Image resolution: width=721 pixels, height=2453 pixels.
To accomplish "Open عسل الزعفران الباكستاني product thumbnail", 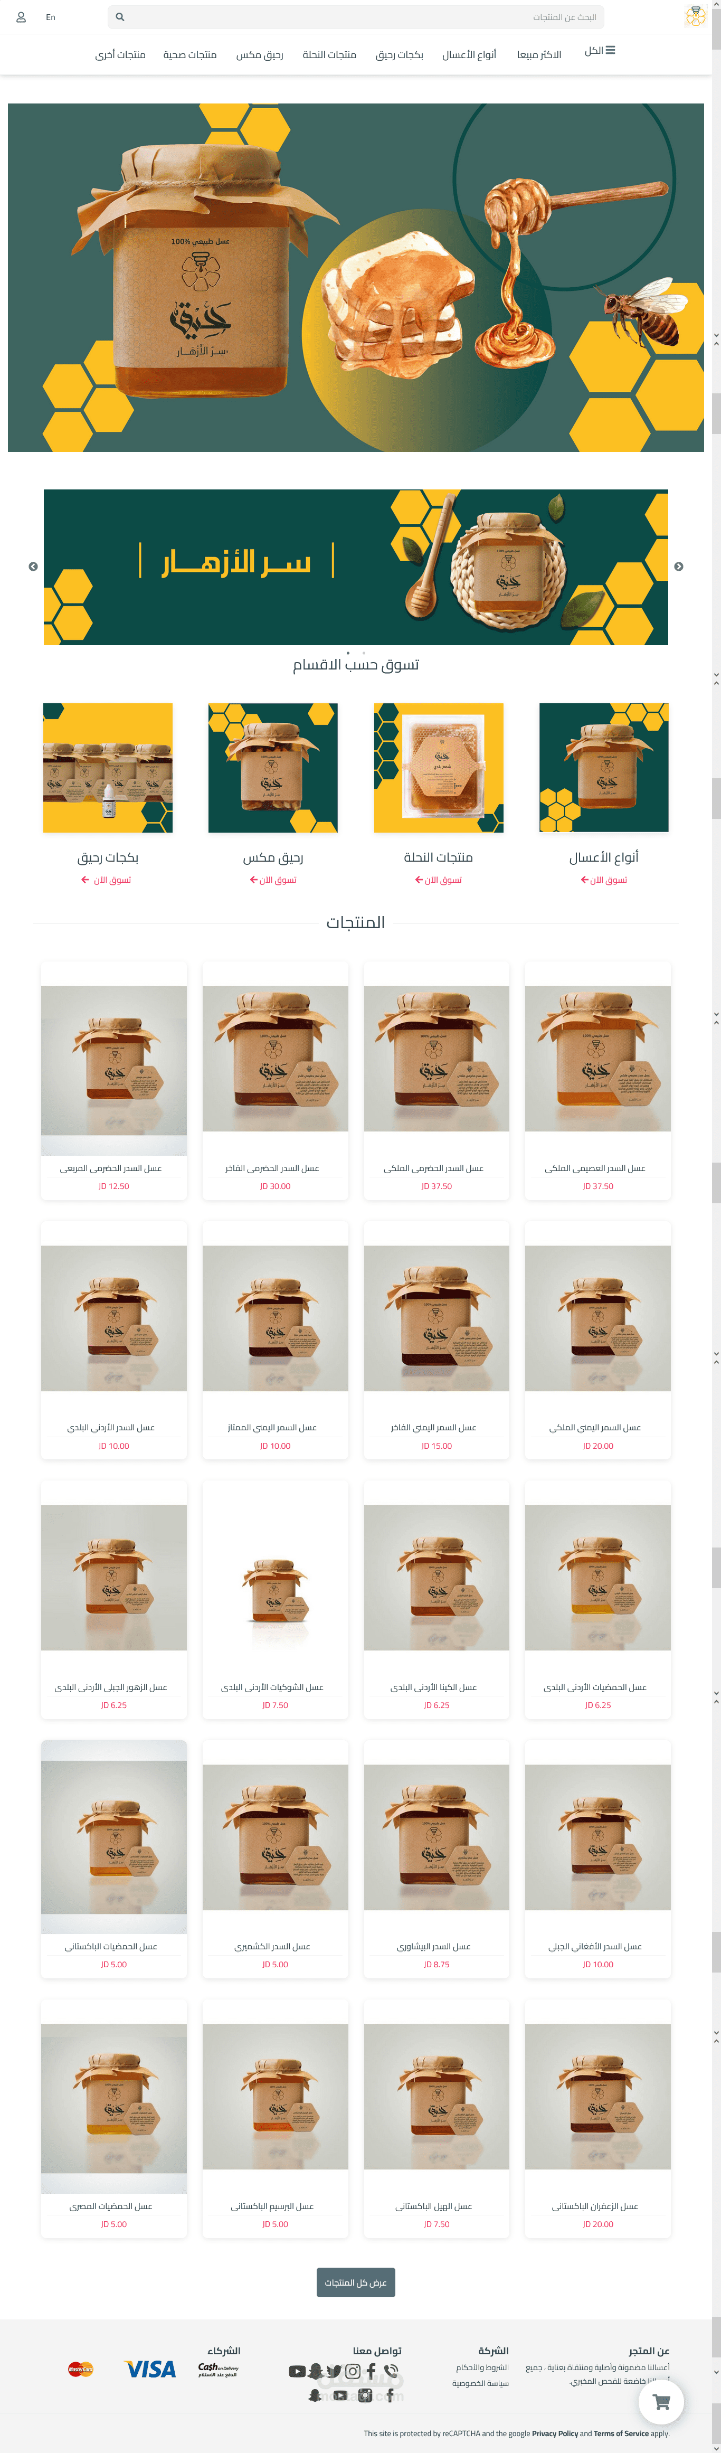I will (597, 2097).
